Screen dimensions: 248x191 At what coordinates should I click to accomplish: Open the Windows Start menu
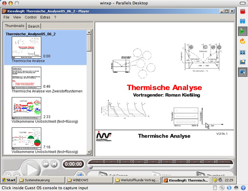click(x=9, y=180)
